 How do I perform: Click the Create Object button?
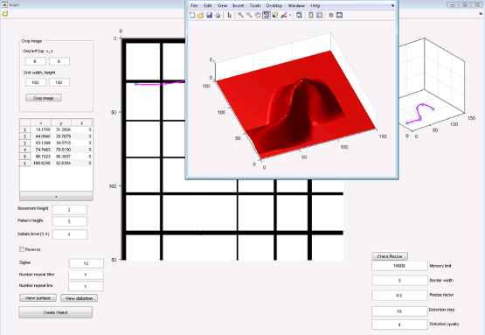click(x=55, y=312)
